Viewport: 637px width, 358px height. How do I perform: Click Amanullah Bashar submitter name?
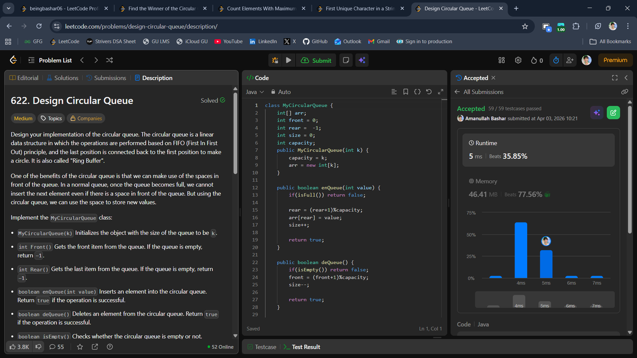pyautogui.click(x=485, y=118)
